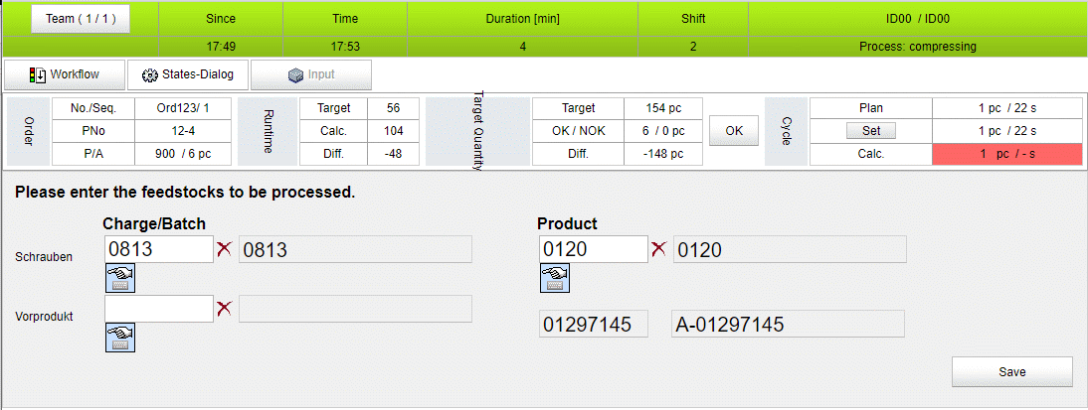The width and height of the screenshot is (1088, 410).
Task: Focus the Product input field with 0120
Action: [x=594, y=249]
